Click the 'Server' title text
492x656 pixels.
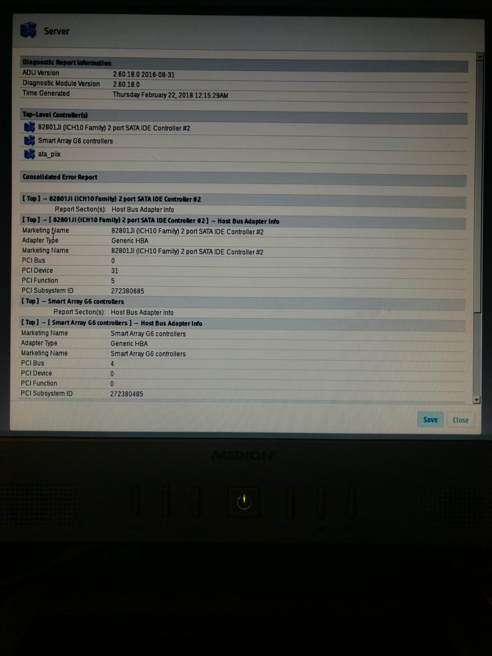click(57, 31)
